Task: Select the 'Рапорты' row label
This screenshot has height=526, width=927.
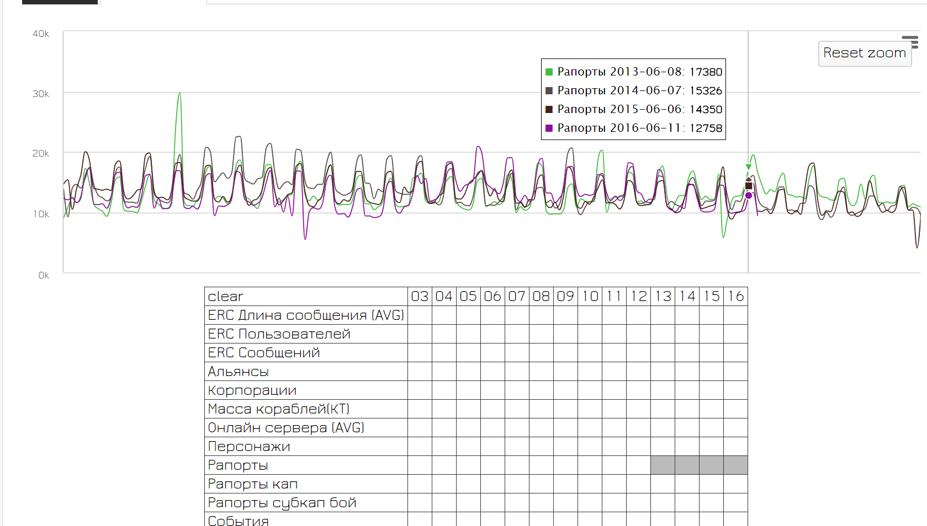Action: 306,465
